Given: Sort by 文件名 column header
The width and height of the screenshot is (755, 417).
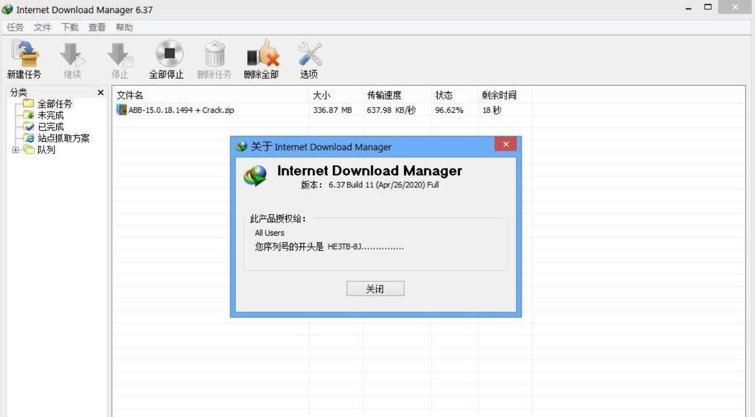Looking at the screenshot, I should 211,95.
